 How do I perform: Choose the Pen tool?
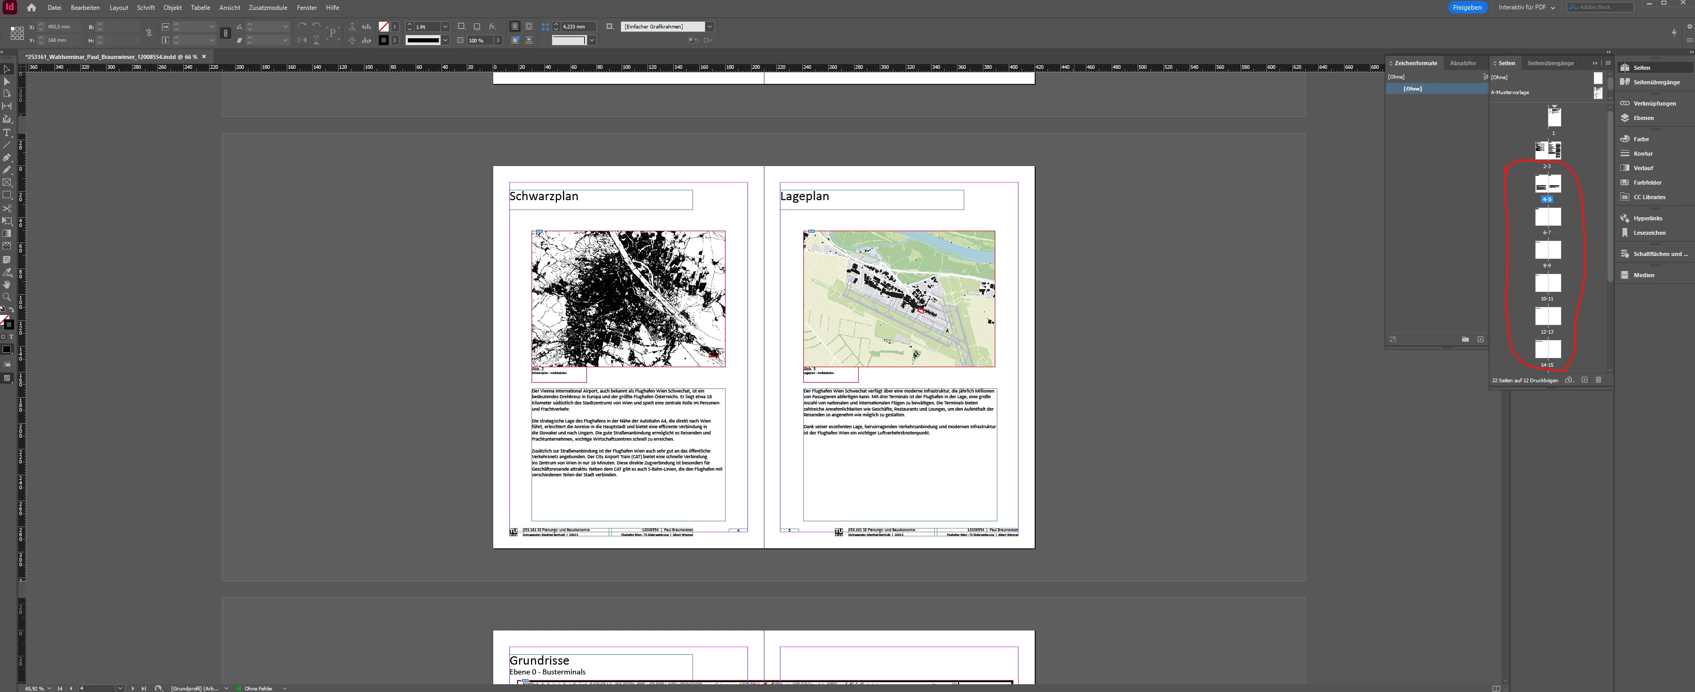point(7,157)
